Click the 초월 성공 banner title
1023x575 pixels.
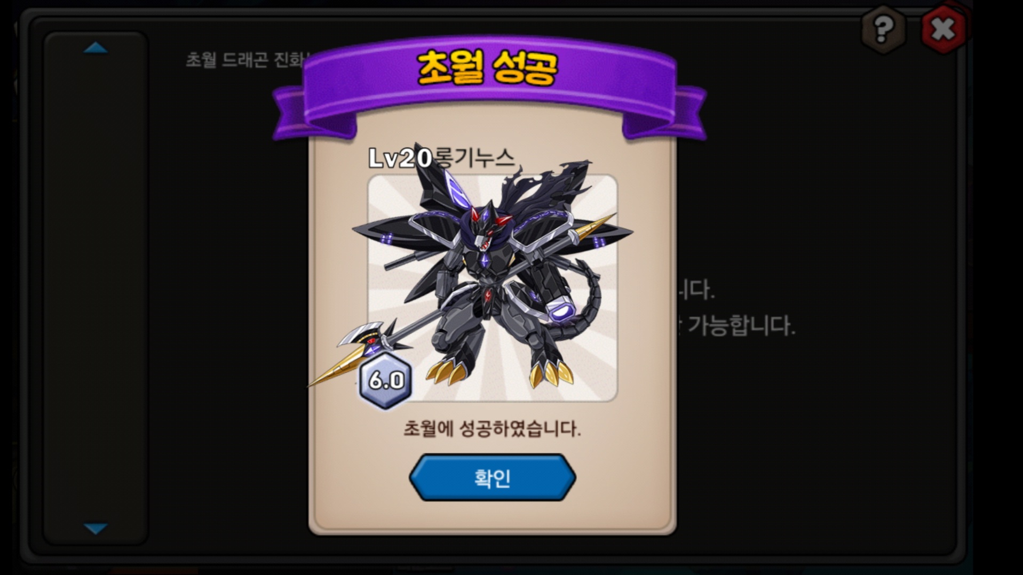[488, 69]
